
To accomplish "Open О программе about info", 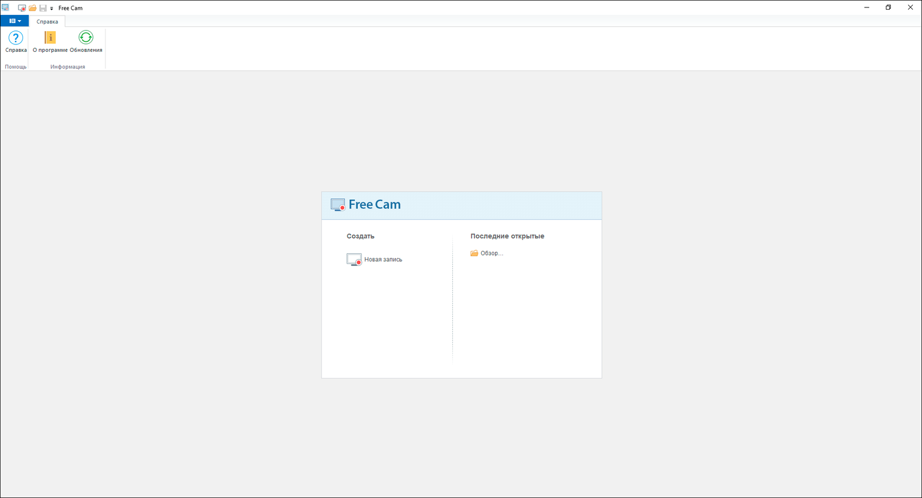I will click(50, 41).
